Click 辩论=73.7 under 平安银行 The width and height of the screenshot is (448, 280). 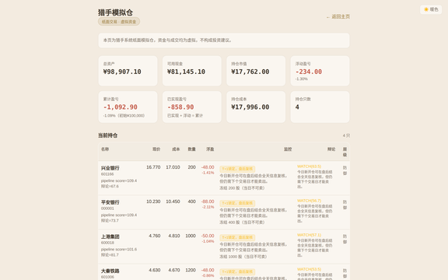[x=110, y=221]
